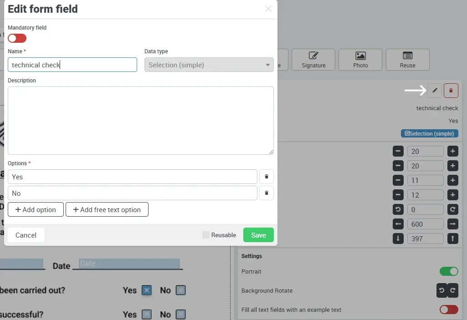This screenshot has height=320, width=467.
Task: Click the red trash delete field icon
Action: (451, 91)
